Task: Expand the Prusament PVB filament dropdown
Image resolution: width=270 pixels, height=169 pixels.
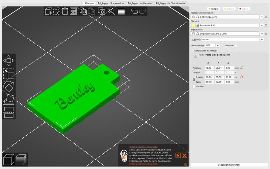Action: pyautogui.click(x=262, y=25)
